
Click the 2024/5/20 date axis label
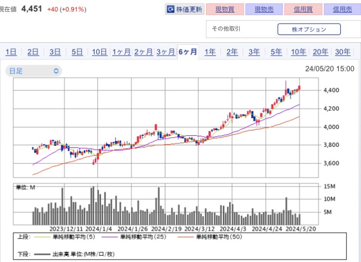point(301,229)
